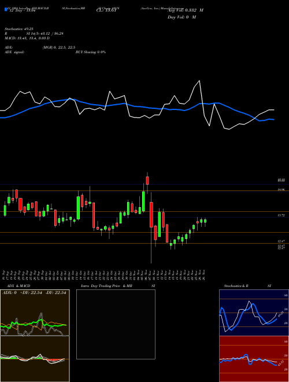The image size is (289, 382).
Task: Open the blue Stochastics chart panel
Action: (254, 313)
